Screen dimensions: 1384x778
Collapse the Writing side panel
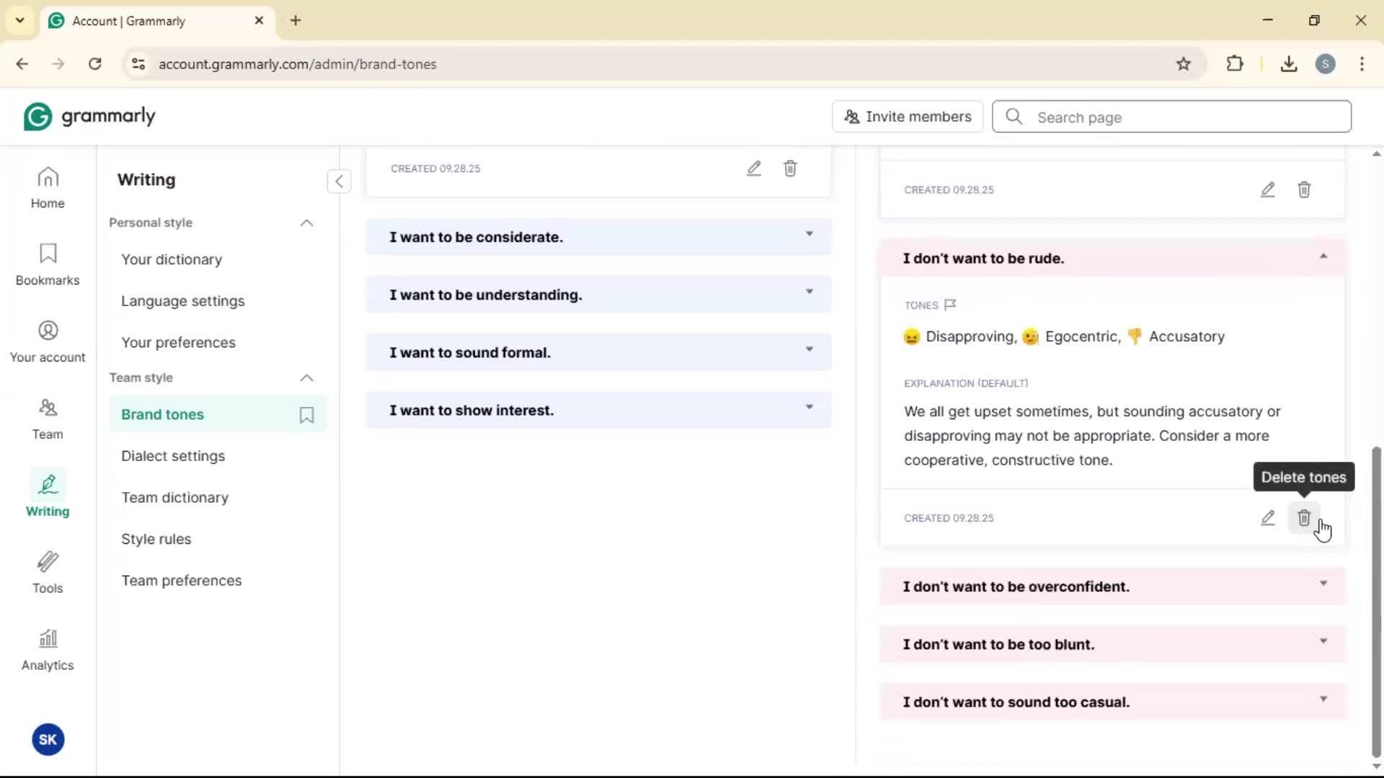pyautogui.click(x=339, y=181)
